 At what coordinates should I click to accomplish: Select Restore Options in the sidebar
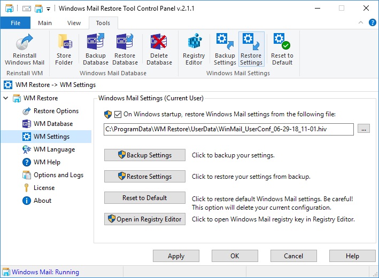click(56, 111)
